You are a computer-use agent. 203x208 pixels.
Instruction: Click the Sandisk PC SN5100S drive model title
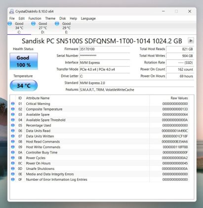click(x=102, y=41)
